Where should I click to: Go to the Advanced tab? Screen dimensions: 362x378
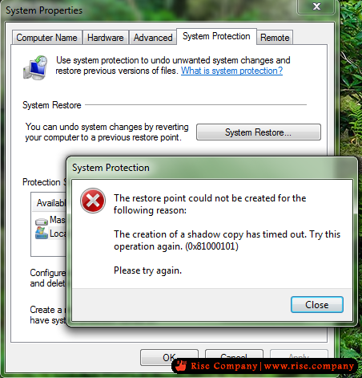[x=153, y=38]
